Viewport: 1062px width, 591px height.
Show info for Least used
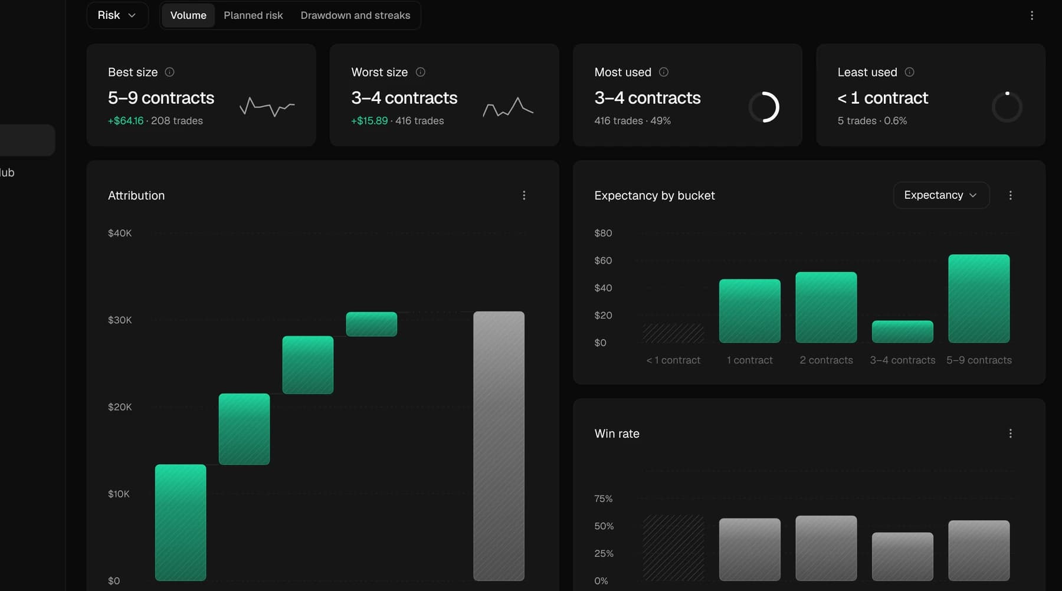pos(910,72)
